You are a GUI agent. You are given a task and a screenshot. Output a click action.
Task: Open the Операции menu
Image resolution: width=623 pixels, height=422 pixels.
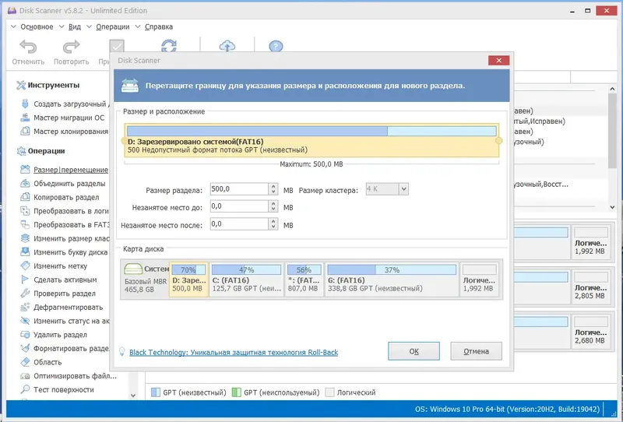[x=112, y=26]
